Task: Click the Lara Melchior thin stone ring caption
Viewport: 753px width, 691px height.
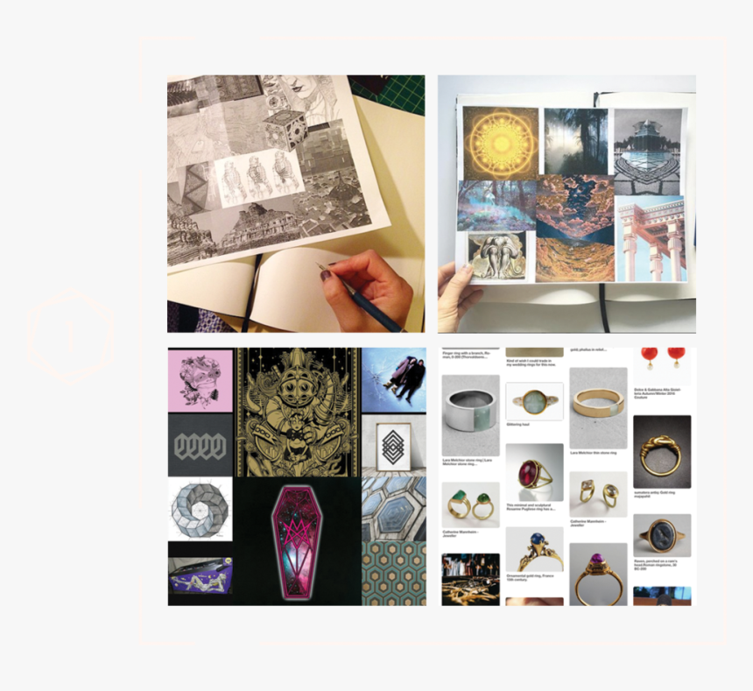Action: tap(593, 453)
